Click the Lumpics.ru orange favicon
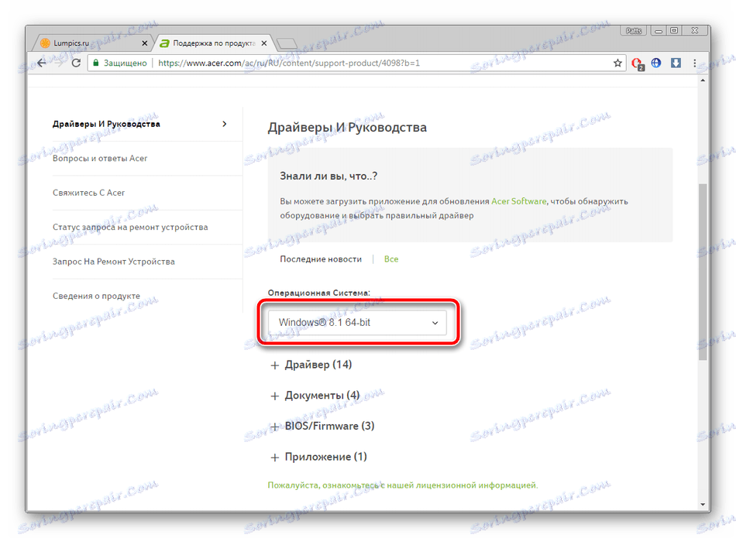The image size is (736, 538). pyautogui.click(x=45, y=43)
